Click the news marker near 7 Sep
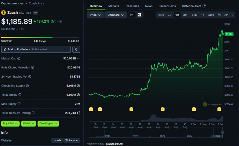 [219, 109]
